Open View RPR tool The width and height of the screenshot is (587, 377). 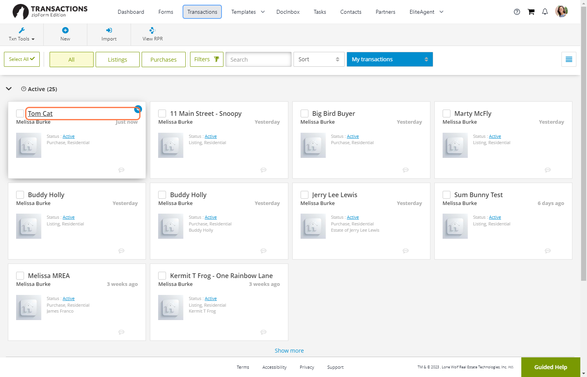coord(153,35)
